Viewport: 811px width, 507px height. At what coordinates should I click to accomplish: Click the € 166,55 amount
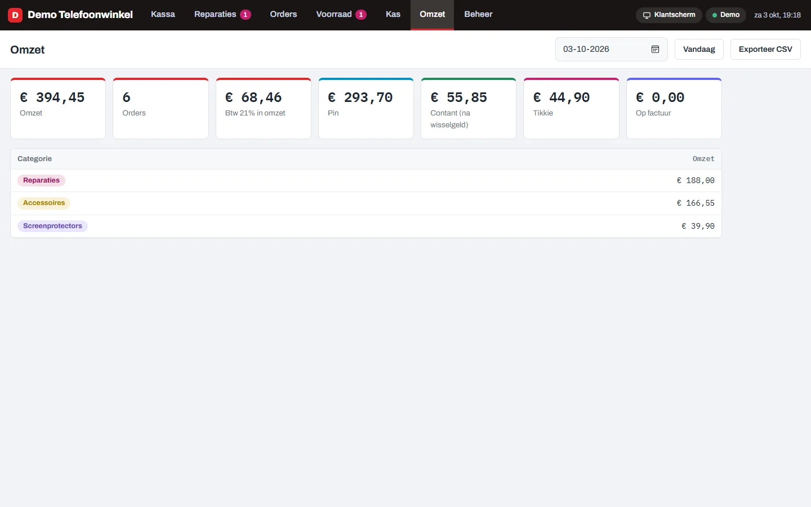tap(696, 203)
